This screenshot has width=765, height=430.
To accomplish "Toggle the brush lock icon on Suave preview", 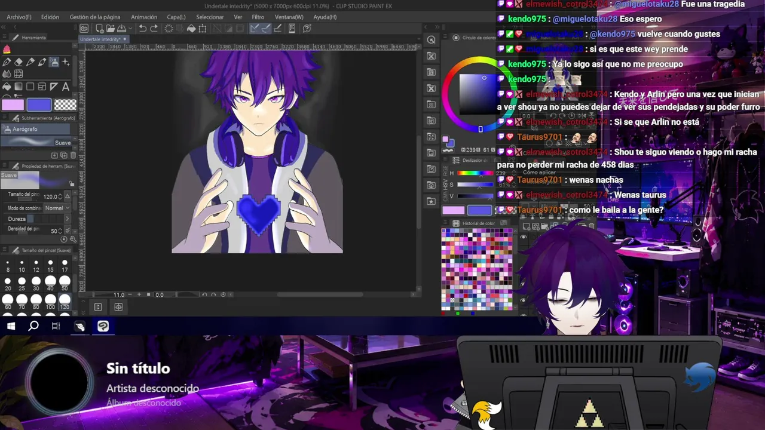I will pos(72,183).
